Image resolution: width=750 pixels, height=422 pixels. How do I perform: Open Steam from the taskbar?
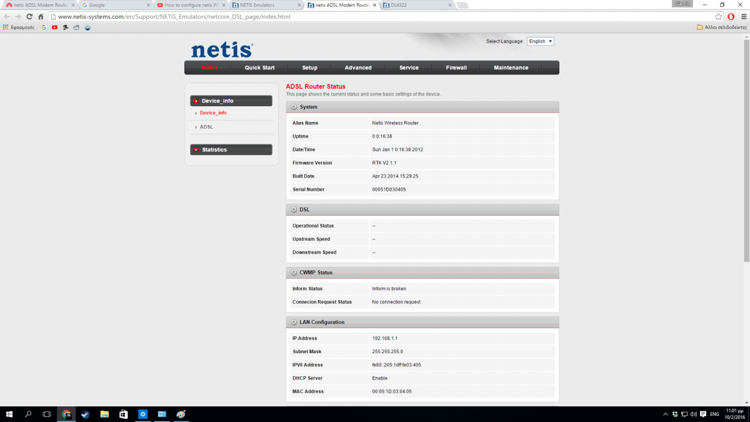point(86,414)
